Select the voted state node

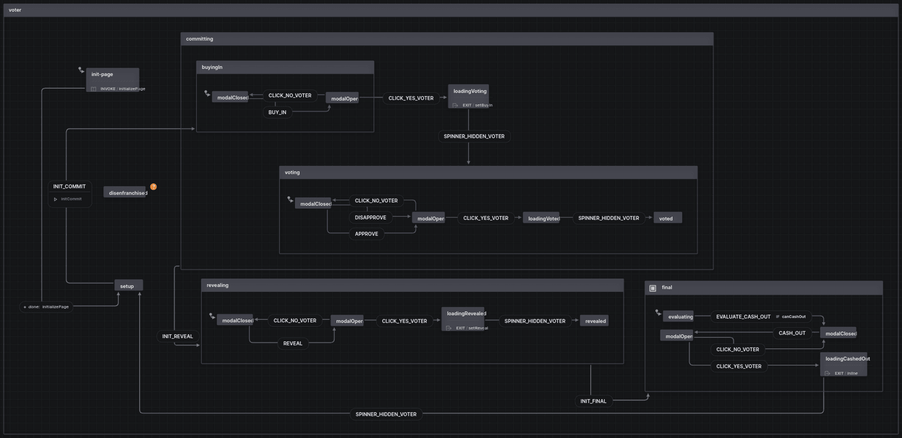coord(668,218)
